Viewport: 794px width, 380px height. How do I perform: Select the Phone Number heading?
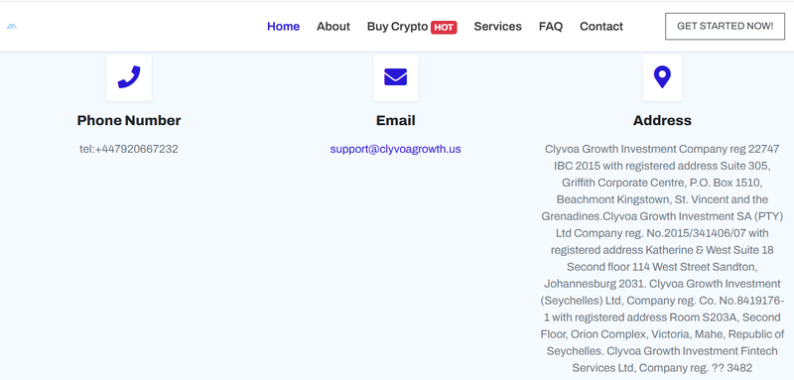[x=129, y=120]
